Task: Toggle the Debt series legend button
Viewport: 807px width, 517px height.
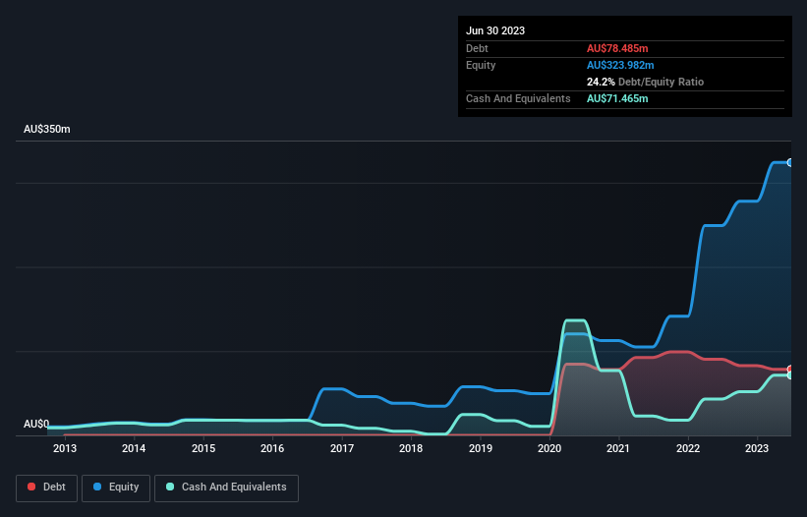Action: pos(47,488)
